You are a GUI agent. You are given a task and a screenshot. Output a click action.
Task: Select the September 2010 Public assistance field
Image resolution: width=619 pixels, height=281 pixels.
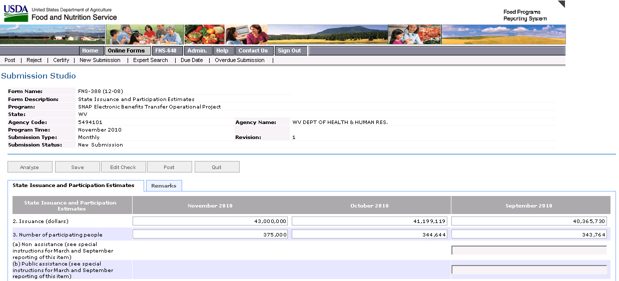tap(529, 269)
